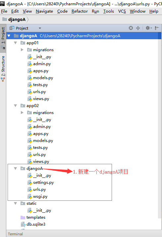Click the djangoA folder icon in breadcrumb
The width and height of the screenshot is (162, 237).
5,19
